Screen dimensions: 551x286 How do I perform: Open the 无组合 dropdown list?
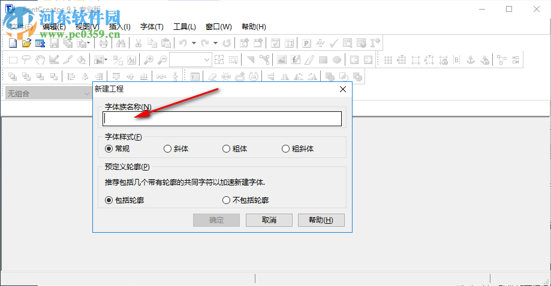49,93
